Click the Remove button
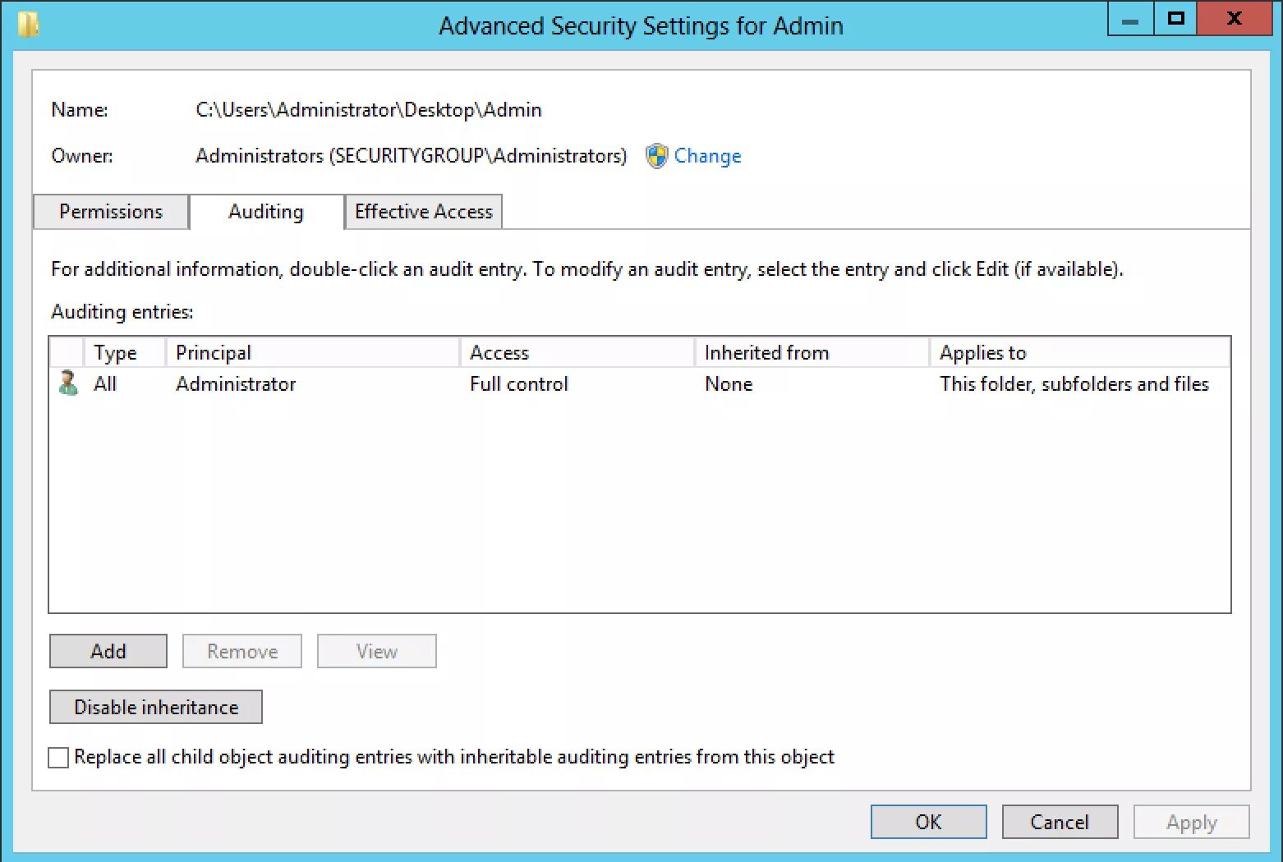 [x=241, y=651]
